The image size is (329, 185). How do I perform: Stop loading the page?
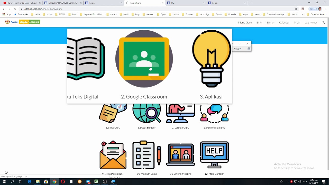pos(15,9)
